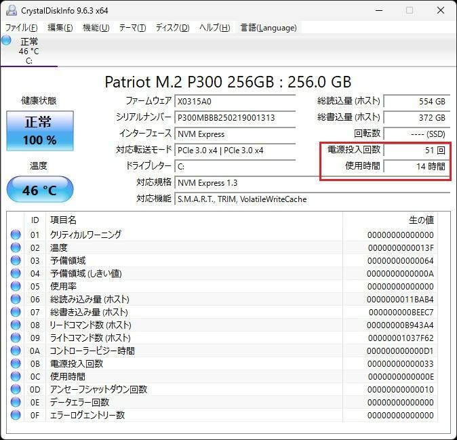The height and width of the screenshot is (440, 457).
Task: Click the Patriot M.2 P300 256GB drive title
Action: coord(228,81)
